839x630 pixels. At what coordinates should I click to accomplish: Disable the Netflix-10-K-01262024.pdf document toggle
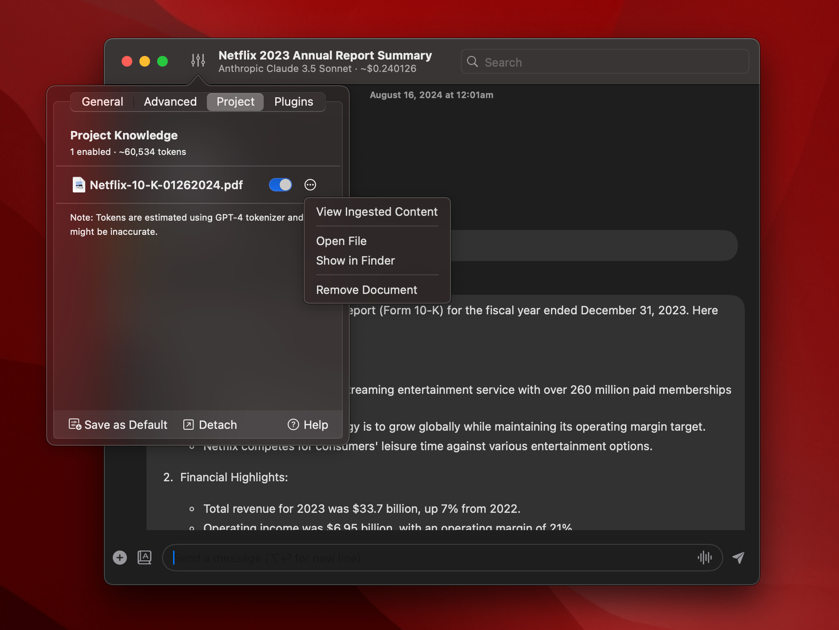pyautogui.click(x=280, y=185)
